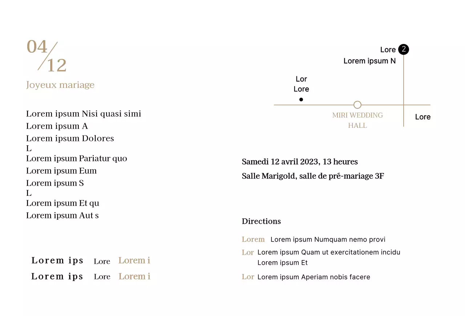This screenshot has height=316, width=465.
Task: Click 'Lorem ipsum Quam ut exercitationem' direction
Action: 329,252
